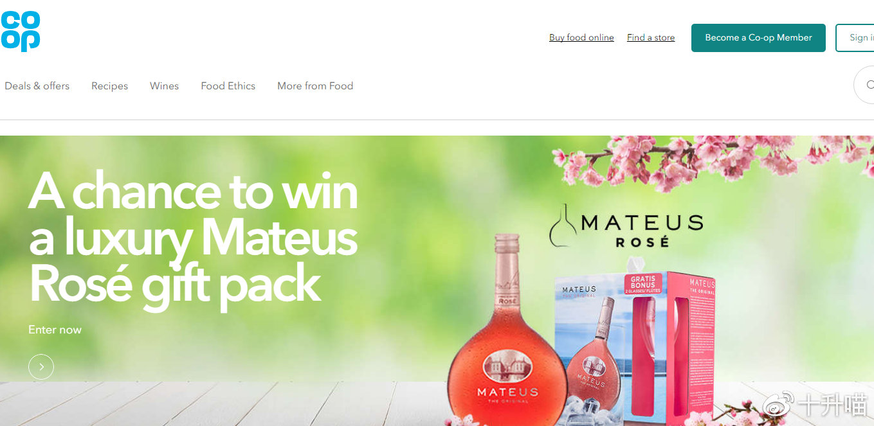Open the Deals & offers menu

click(37, 85)
